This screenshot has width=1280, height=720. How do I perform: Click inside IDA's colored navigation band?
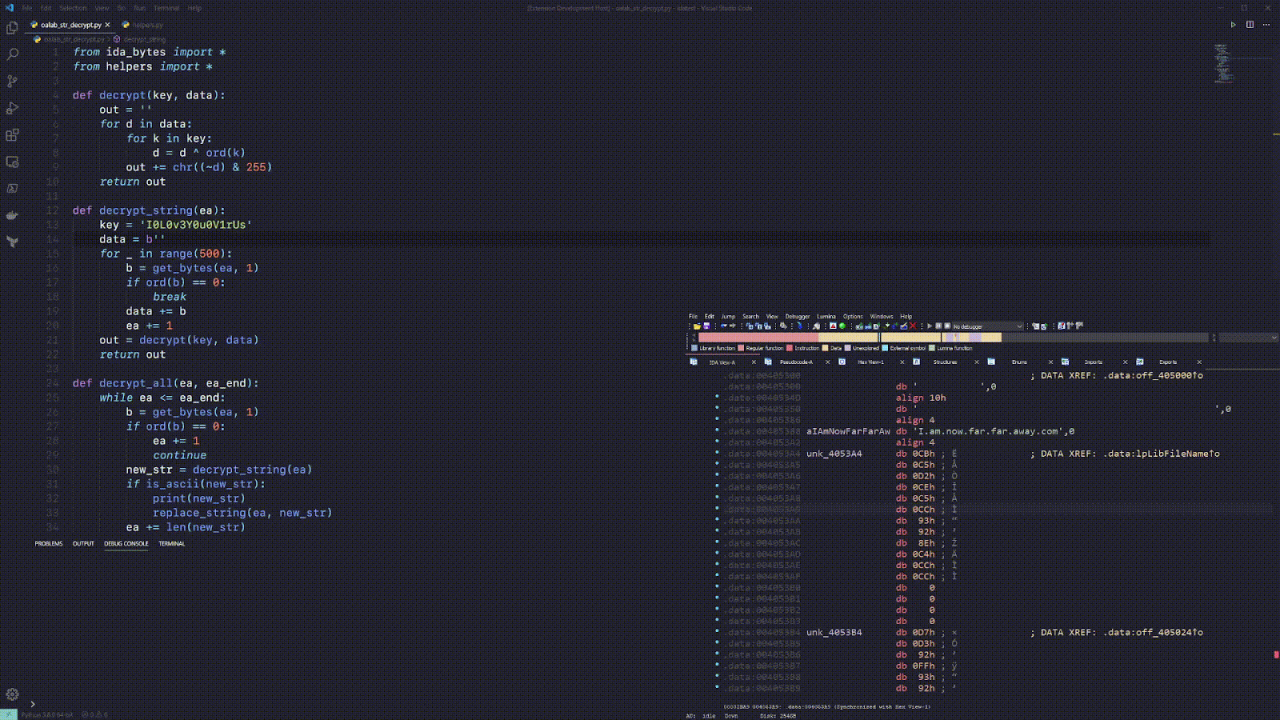tap(848, 338)
